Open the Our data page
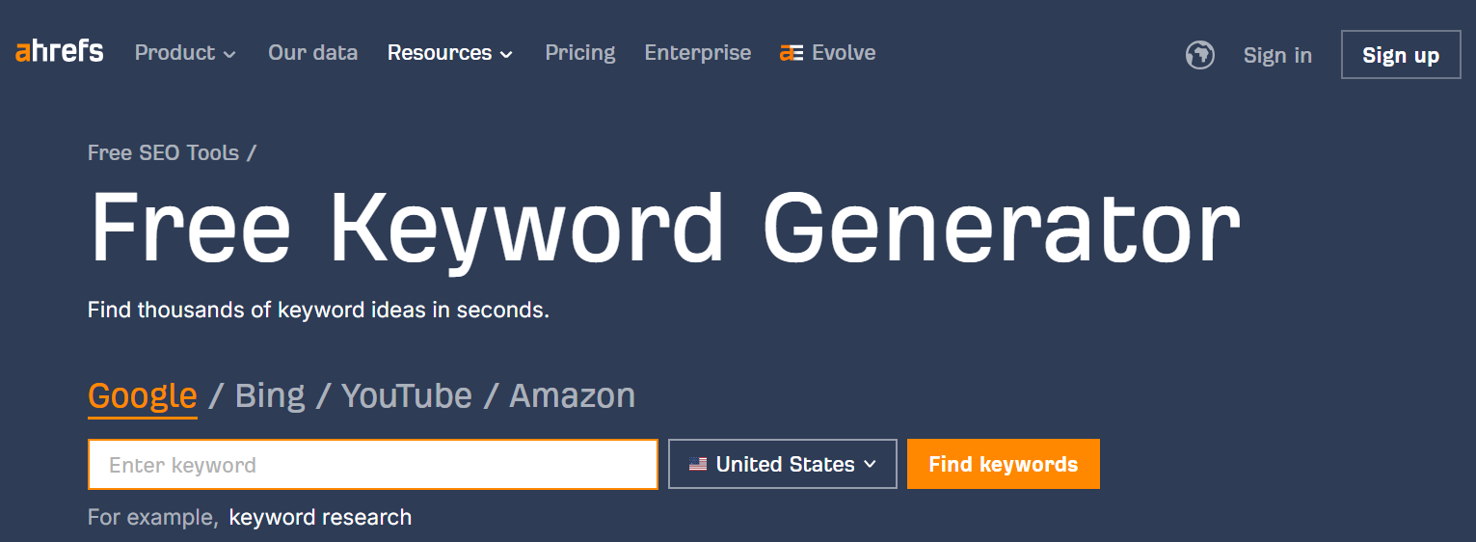Image resolution: width=1476 pixels, height=542 pixels. (312, 53)
